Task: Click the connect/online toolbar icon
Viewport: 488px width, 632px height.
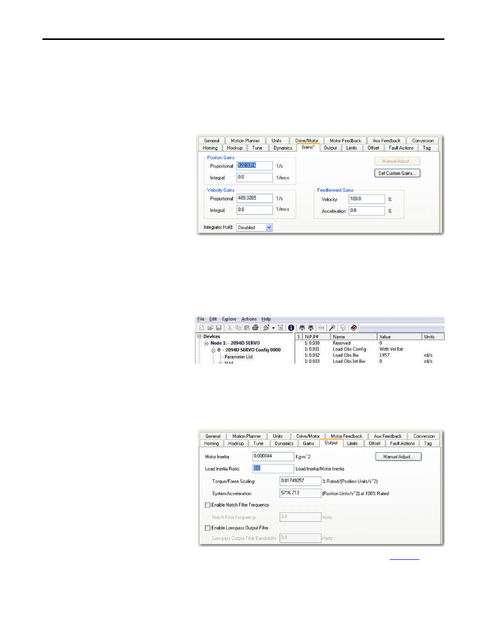Action: 266,328
